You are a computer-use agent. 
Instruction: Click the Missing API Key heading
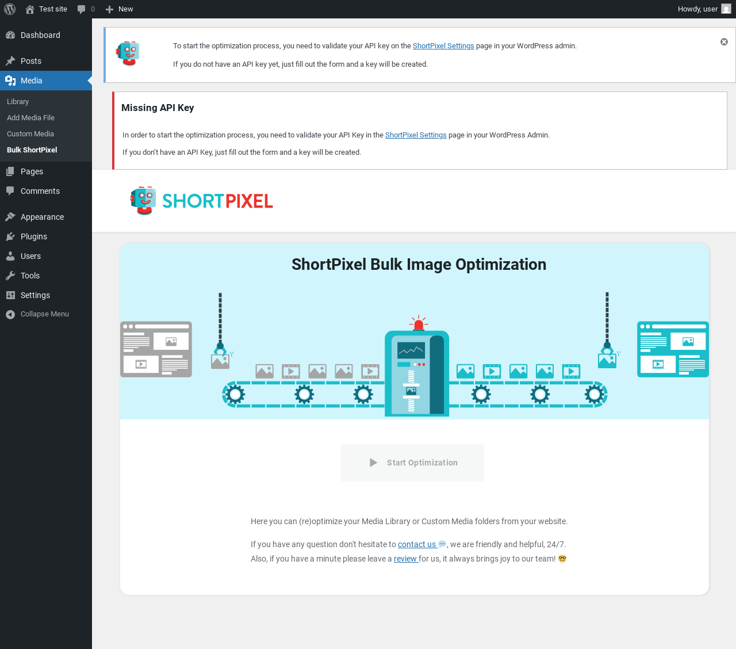click(158, 108)
